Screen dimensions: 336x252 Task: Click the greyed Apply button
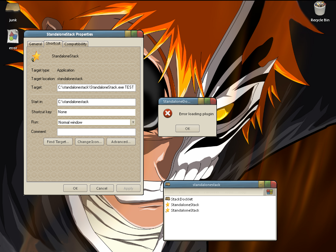click(128, 188)
